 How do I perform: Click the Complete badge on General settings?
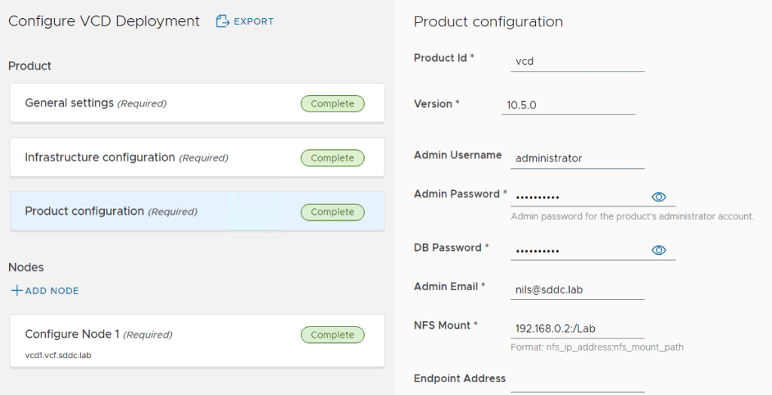coord(332,104)
